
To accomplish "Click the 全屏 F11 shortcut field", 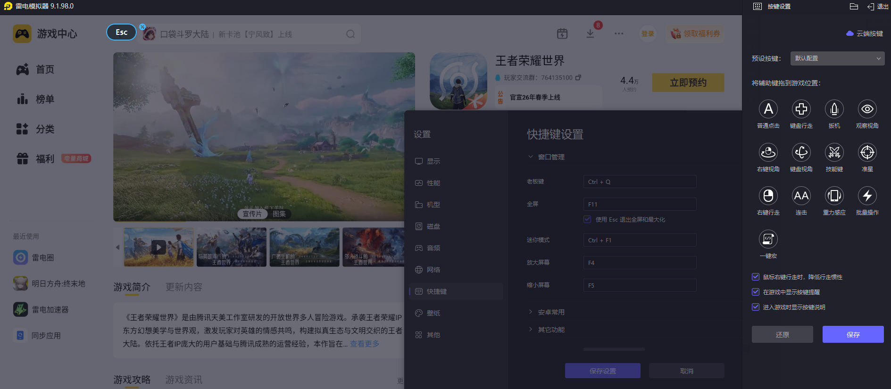I will pyautogui.click(x=640, y=204).
